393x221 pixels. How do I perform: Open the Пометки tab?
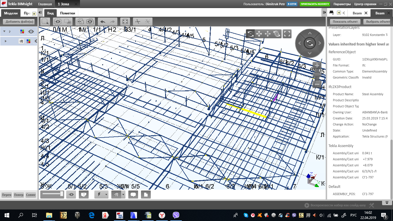[68, 13]
